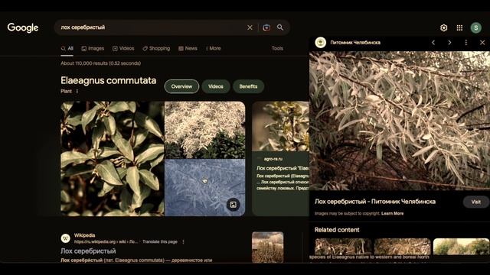Go to Google home logo
The image size is (490, 275).
tap(23, 27)
